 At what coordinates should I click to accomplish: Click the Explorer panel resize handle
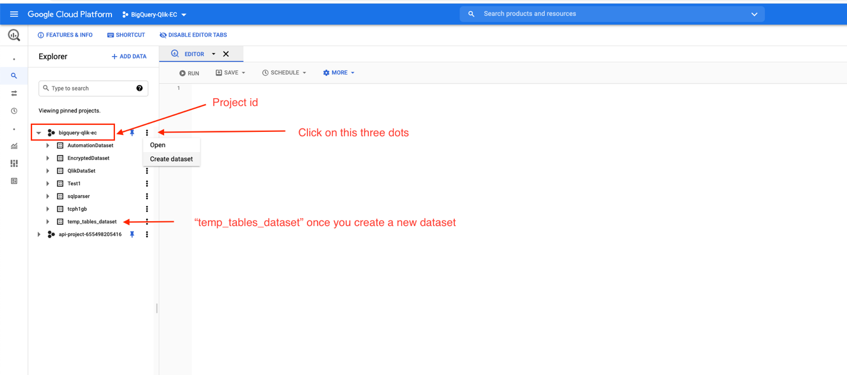click(x=156, y=308)
